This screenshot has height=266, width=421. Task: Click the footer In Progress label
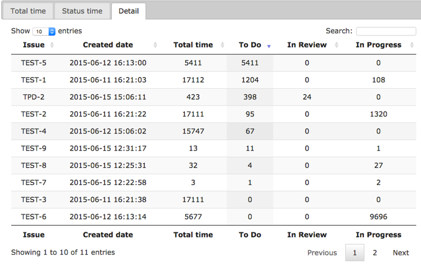pos(378,235)
